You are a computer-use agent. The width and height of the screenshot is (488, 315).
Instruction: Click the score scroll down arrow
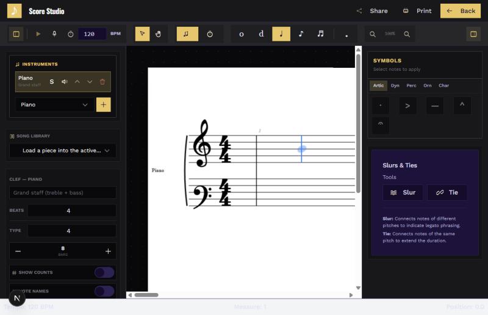[x=358, y=288]
